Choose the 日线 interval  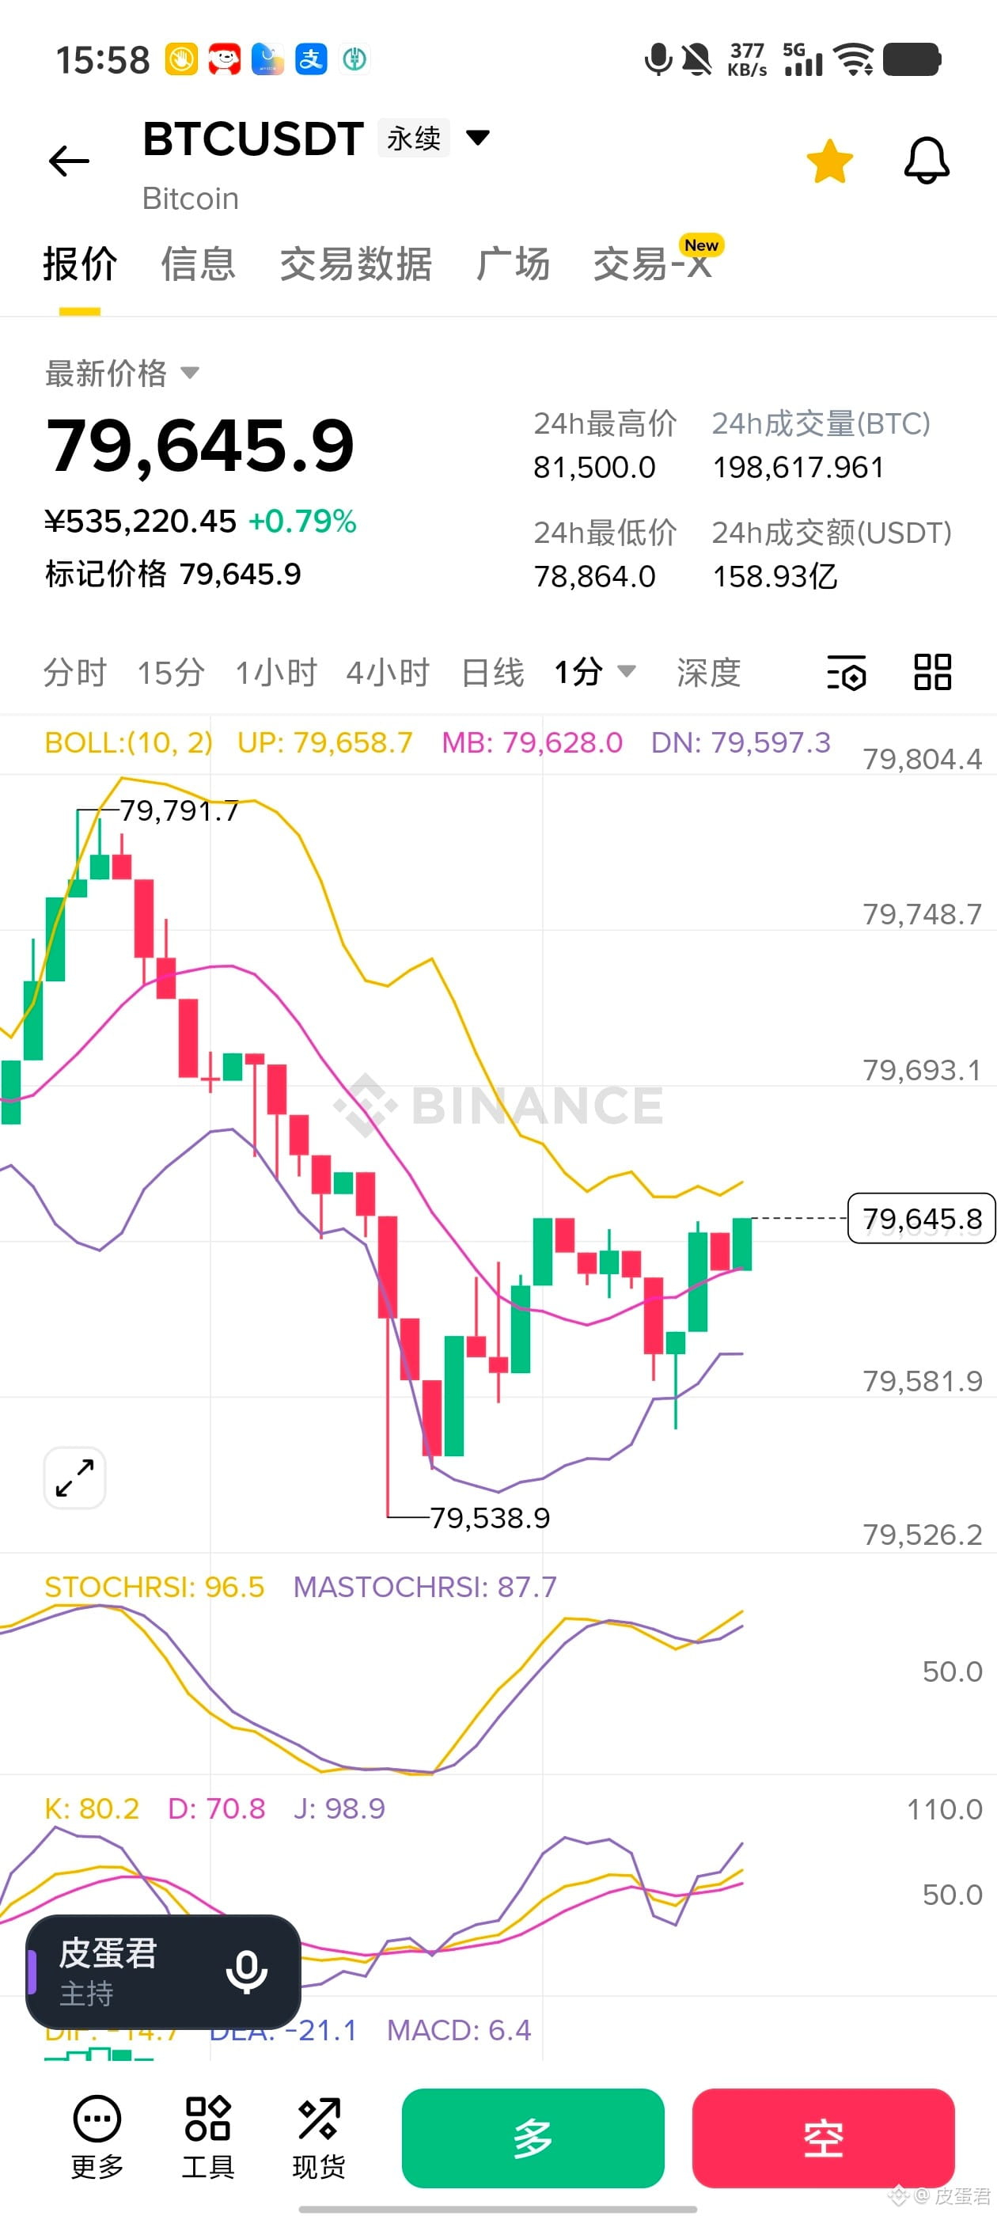pos(492,673)
